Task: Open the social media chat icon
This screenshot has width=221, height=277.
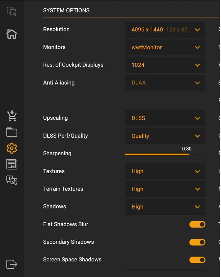Action: click(12, 180)
